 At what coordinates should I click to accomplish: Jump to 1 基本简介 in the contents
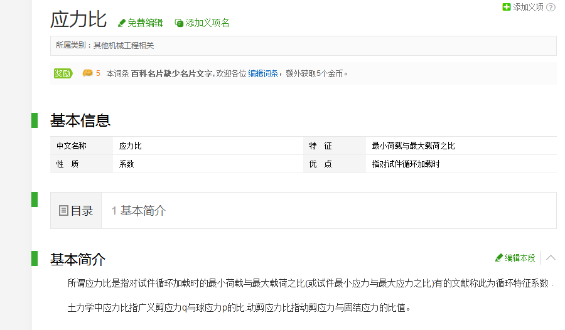[x=138, y=211]
